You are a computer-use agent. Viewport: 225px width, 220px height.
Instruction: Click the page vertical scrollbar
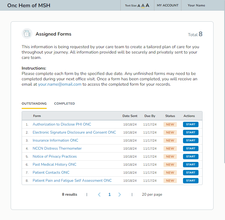tap(224, 82)
